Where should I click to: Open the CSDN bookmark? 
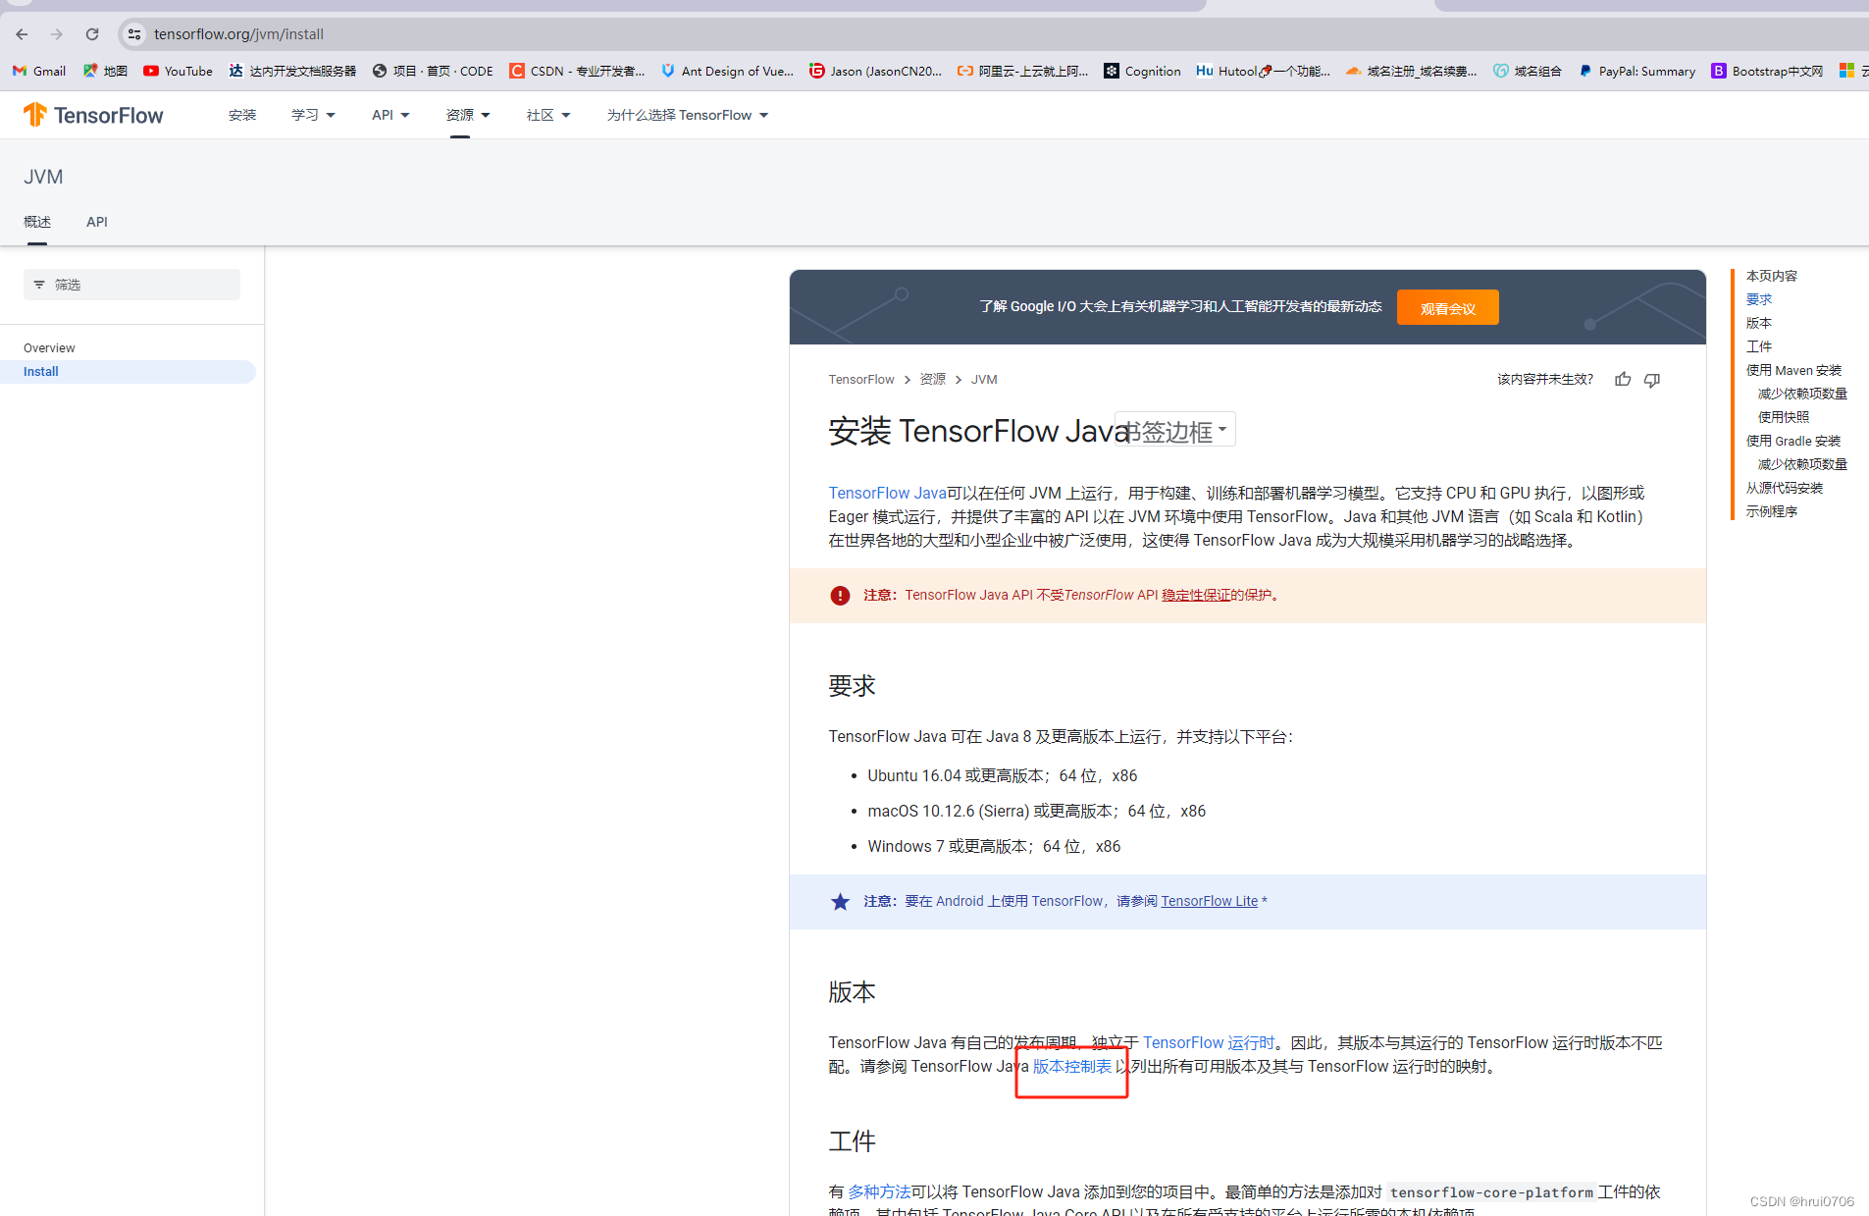point(577,71)
